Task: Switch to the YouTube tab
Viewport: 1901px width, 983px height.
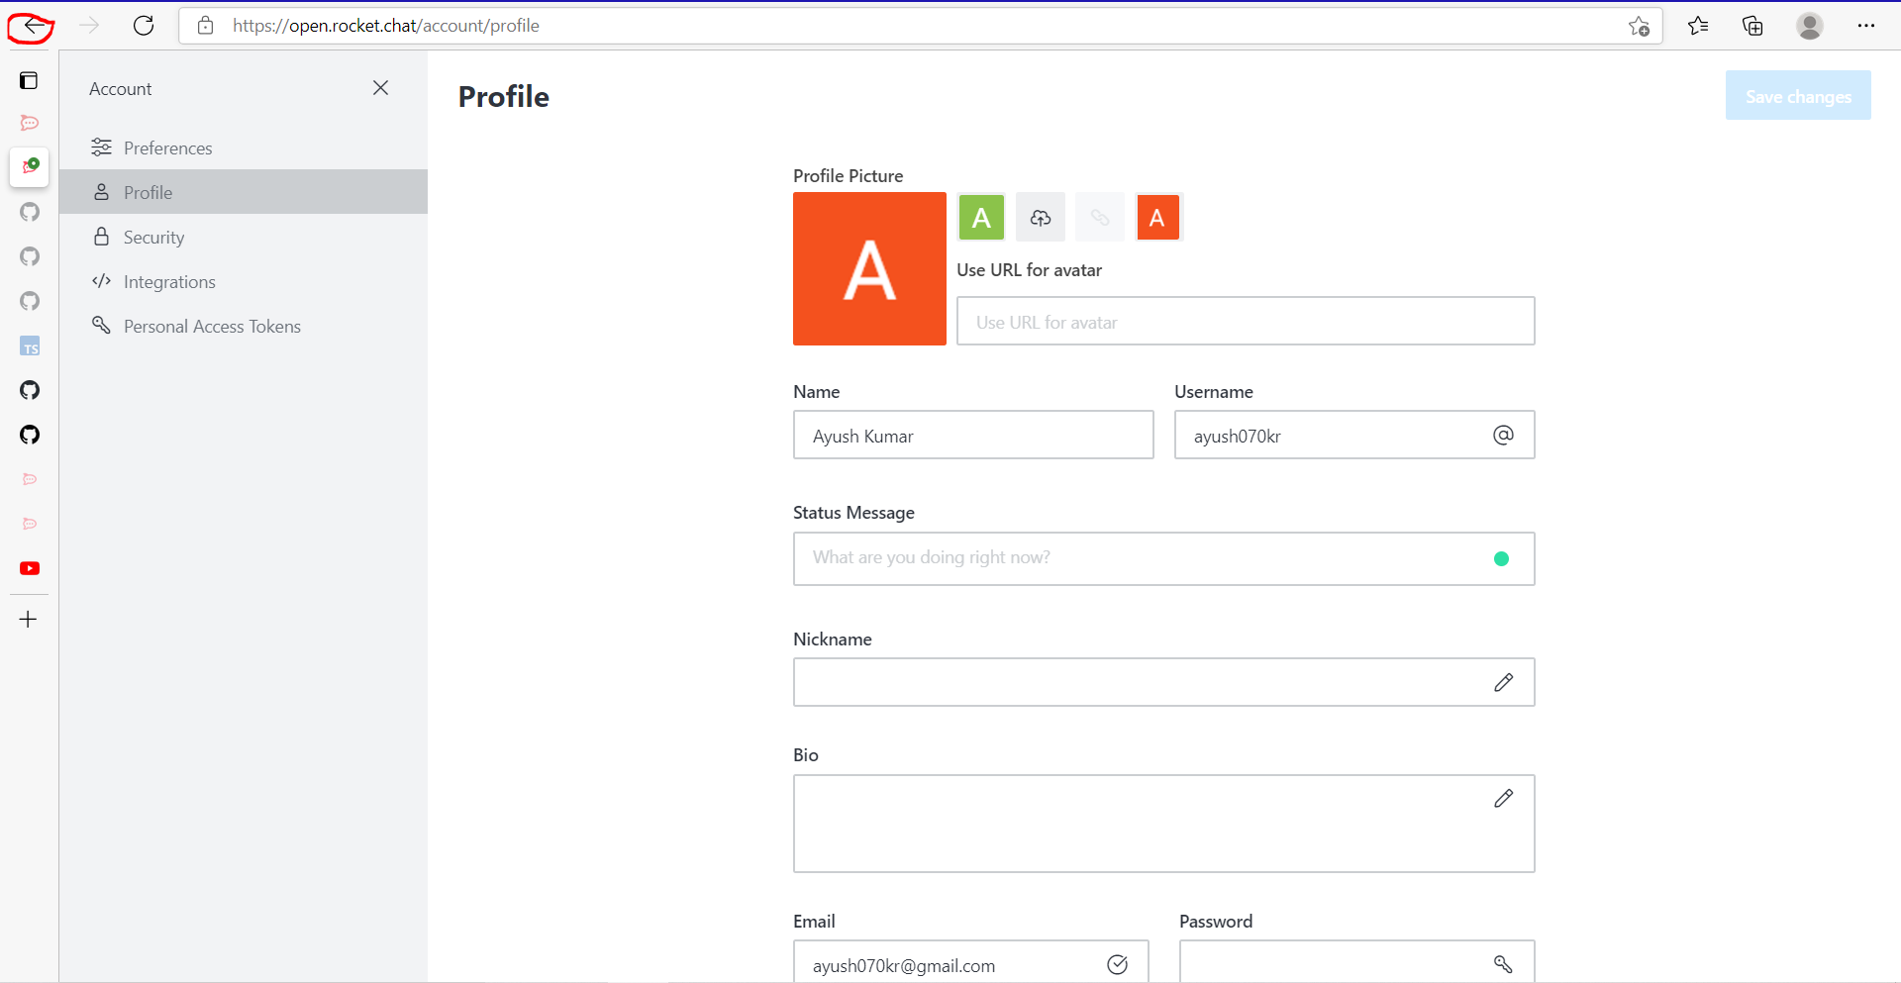Action: (30, 568)
